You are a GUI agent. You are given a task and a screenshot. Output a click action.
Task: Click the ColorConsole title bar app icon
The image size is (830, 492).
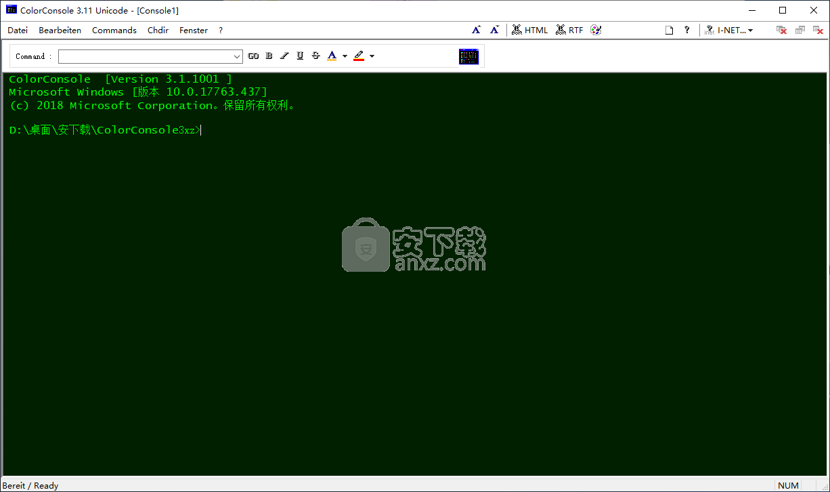click(x=11, y=10)
